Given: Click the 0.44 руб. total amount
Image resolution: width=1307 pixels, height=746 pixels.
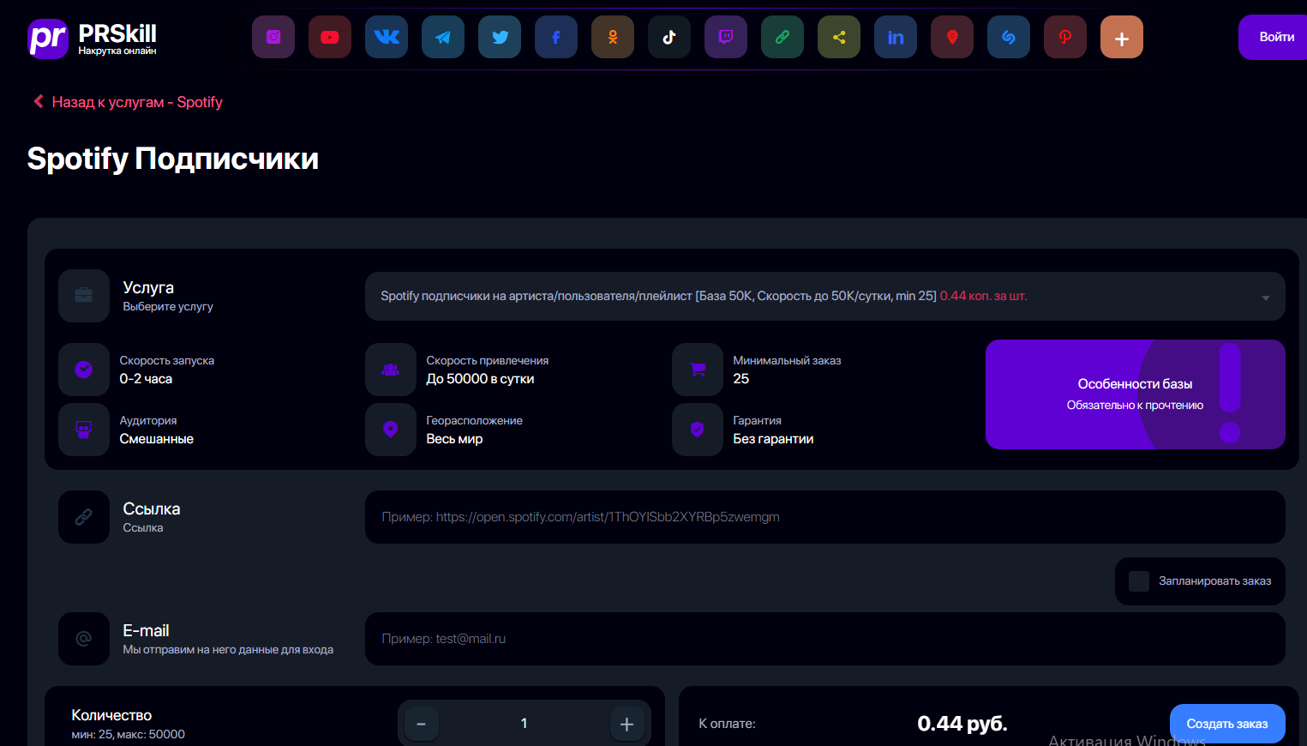Looking at the screenshot, I should click(962, 724).
